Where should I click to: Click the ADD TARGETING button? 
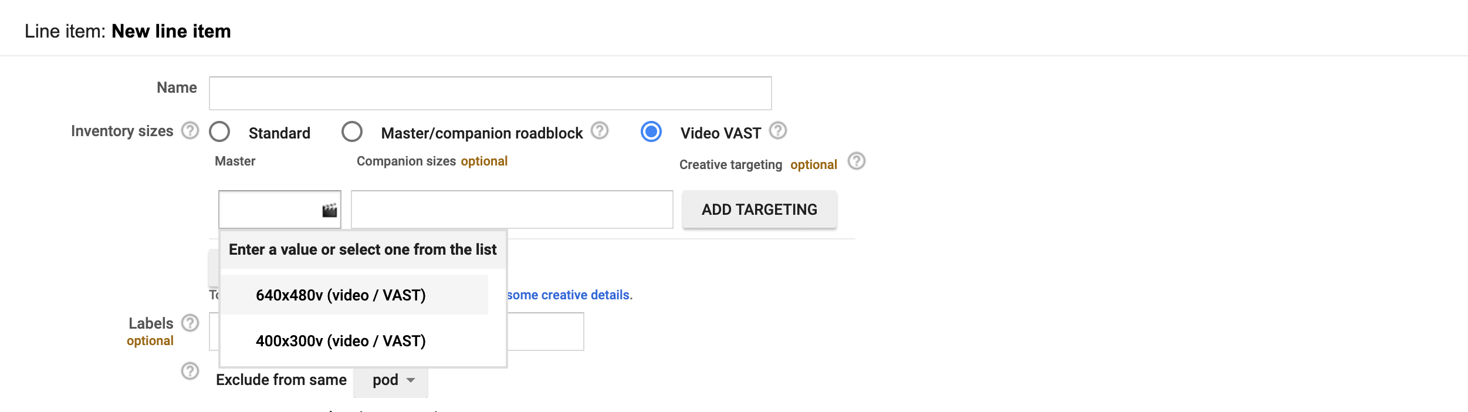point(759,209)
